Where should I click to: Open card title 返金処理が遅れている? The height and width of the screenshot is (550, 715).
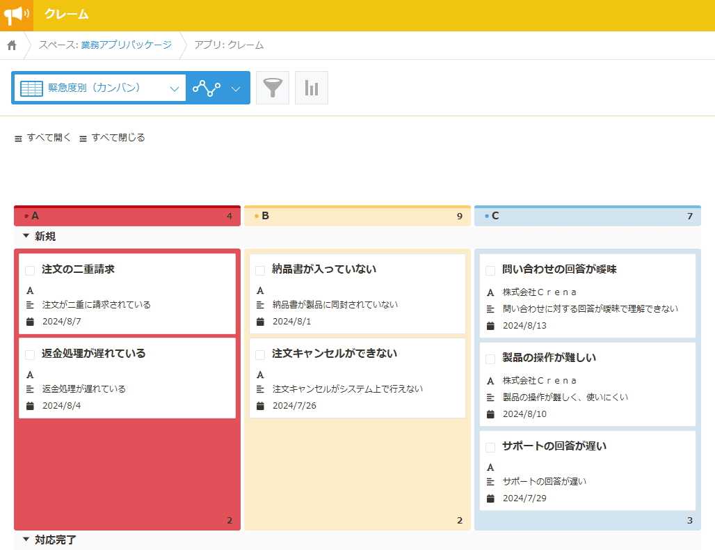[x=93, y=353]
